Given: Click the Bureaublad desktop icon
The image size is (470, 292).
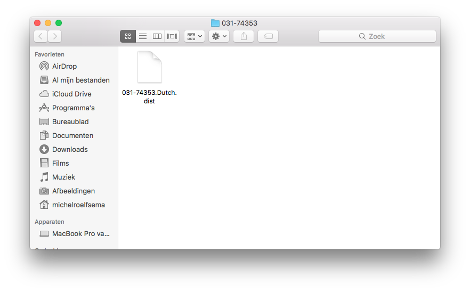Looking at the screenshot, I should (44, 121).
